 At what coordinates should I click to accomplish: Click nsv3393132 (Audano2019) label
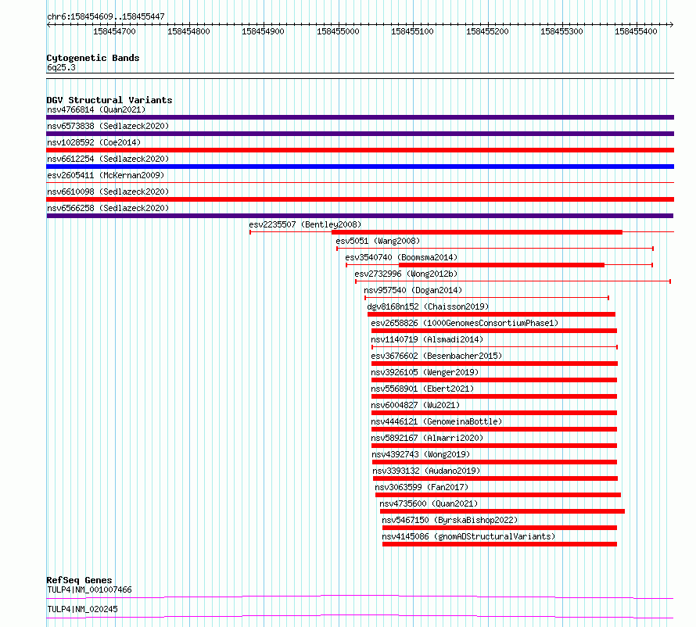426,471
